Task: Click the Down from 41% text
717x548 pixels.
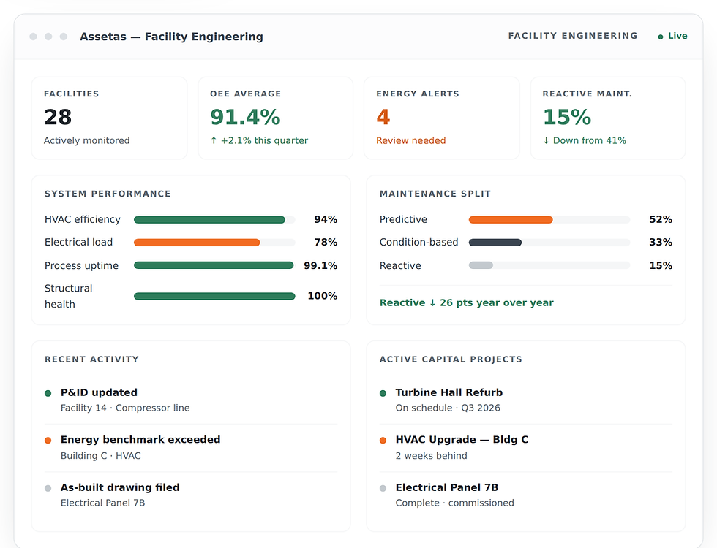Action: 585,140
